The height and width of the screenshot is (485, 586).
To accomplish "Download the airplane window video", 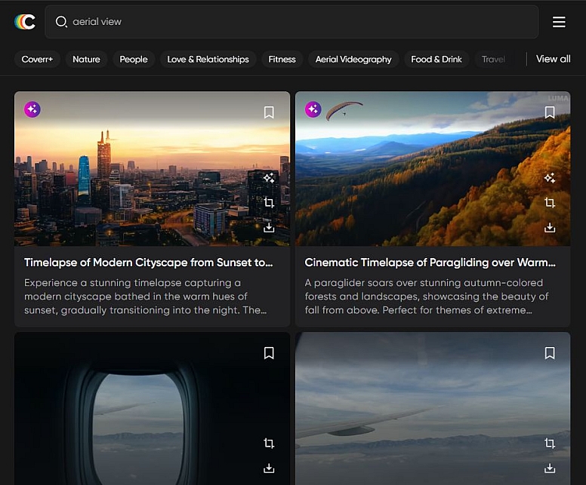I will click(x=269, y=468).
